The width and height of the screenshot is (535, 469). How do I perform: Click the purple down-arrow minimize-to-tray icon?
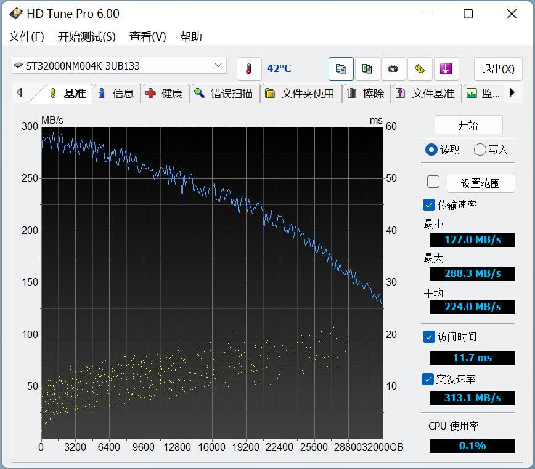446,69
